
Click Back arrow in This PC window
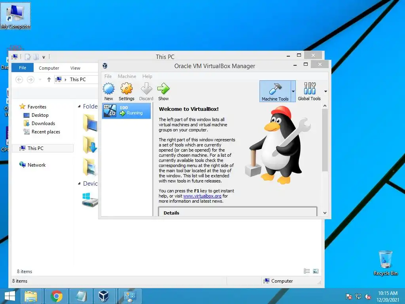pyautogui.click(x=19, y=80)
